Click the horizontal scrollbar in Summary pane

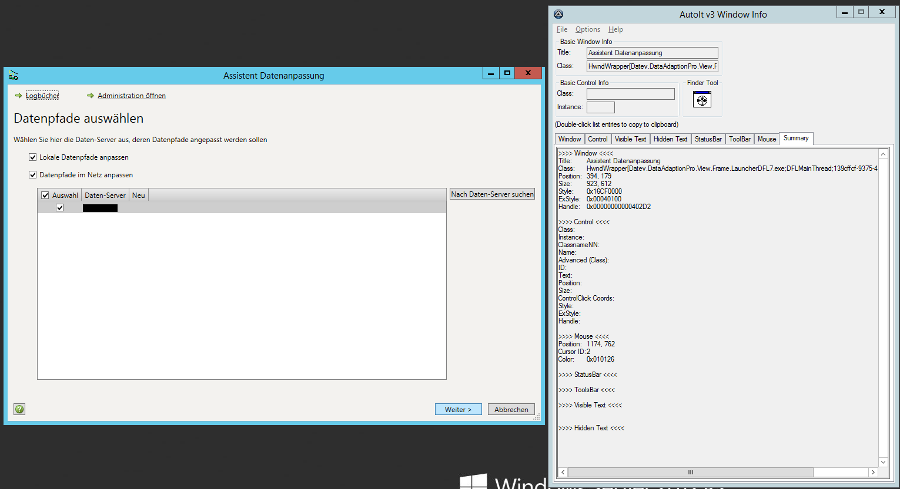[x=691, y=473]
